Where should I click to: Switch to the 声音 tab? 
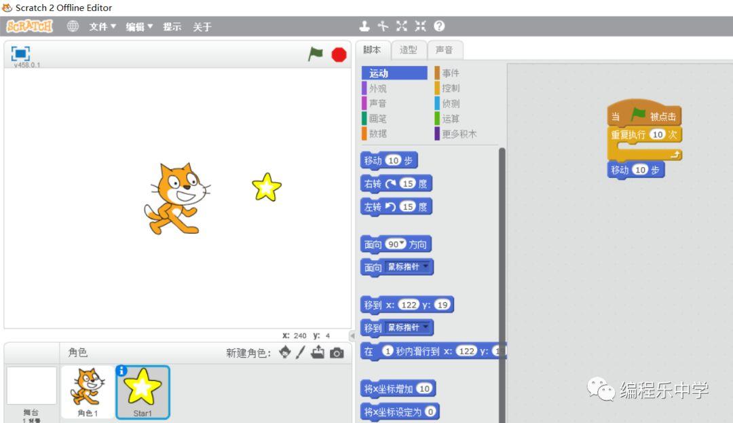coord(444,50)
